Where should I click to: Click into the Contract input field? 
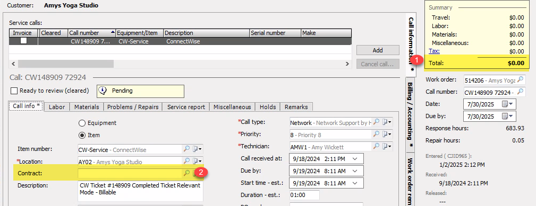130,173
